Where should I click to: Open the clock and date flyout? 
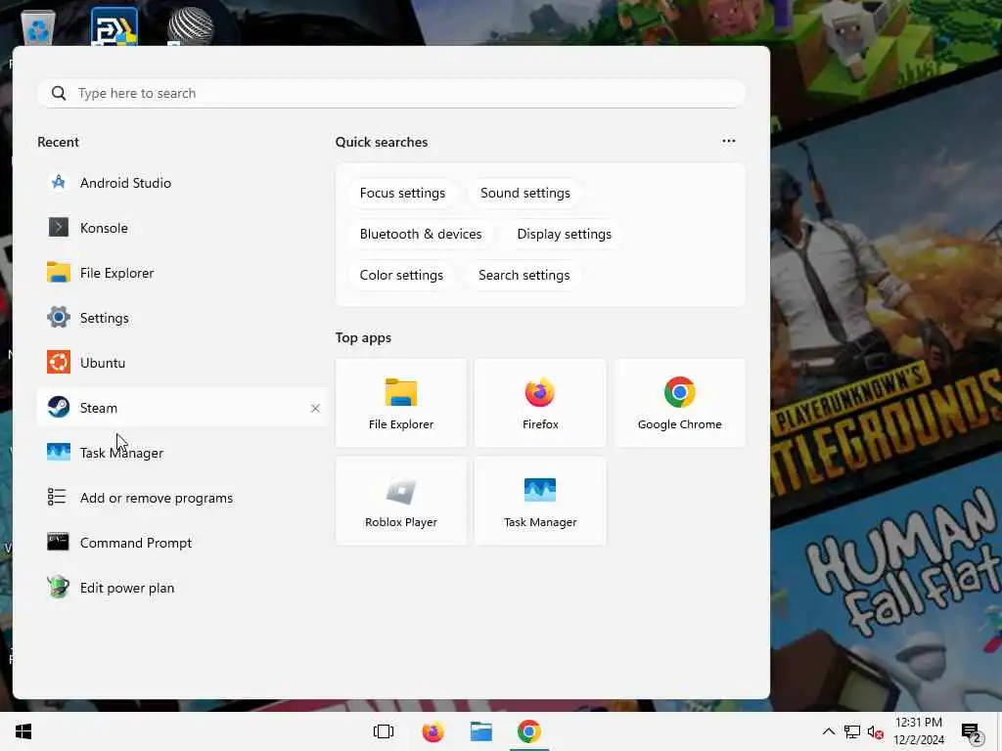919,731
